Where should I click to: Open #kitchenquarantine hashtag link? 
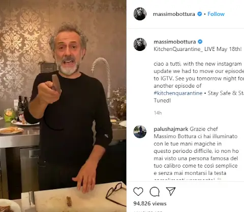(x=178, y=93)
